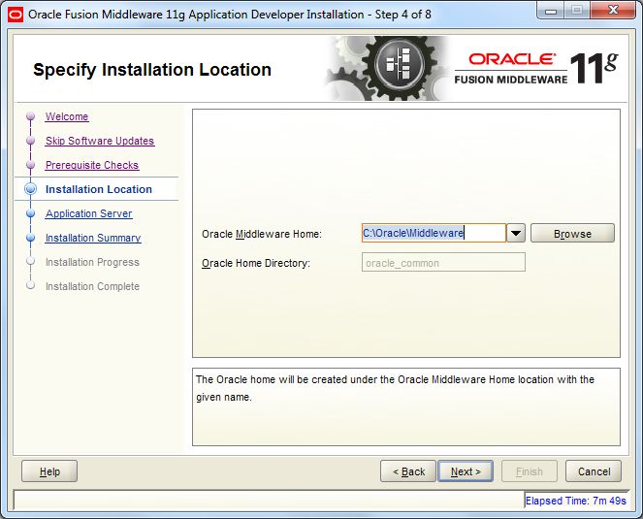Click the bottom status message bar
The height and width of the screenshot is (519, 643).
point(269,501)
